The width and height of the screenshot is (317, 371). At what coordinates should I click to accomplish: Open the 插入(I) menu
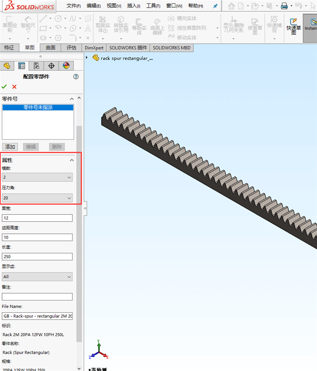coord(134,6)
